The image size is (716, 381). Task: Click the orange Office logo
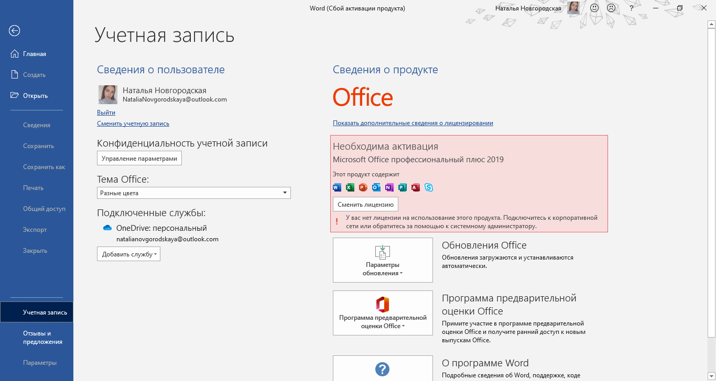[363, 97]
